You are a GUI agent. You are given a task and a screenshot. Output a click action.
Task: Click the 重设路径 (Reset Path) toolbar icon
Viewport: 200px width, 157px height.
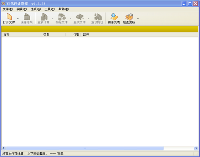(x=97, y=19)
